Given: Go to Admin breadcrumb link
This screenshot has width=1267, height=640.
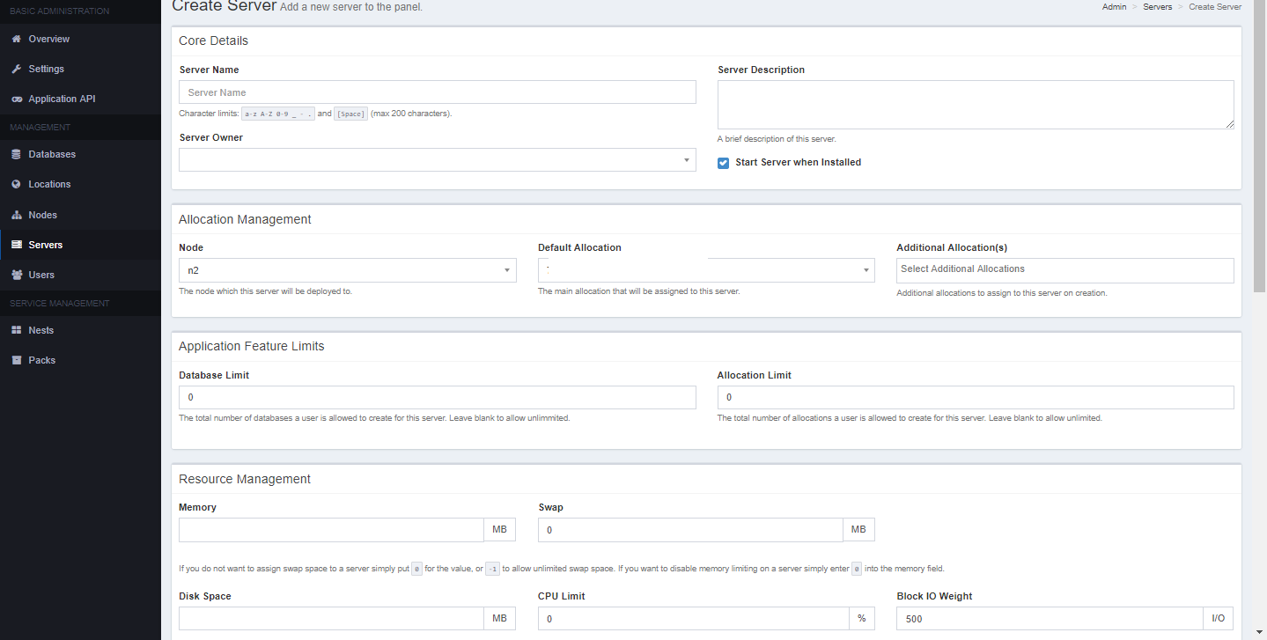Looking at the screenshot, I should 1114,7.
